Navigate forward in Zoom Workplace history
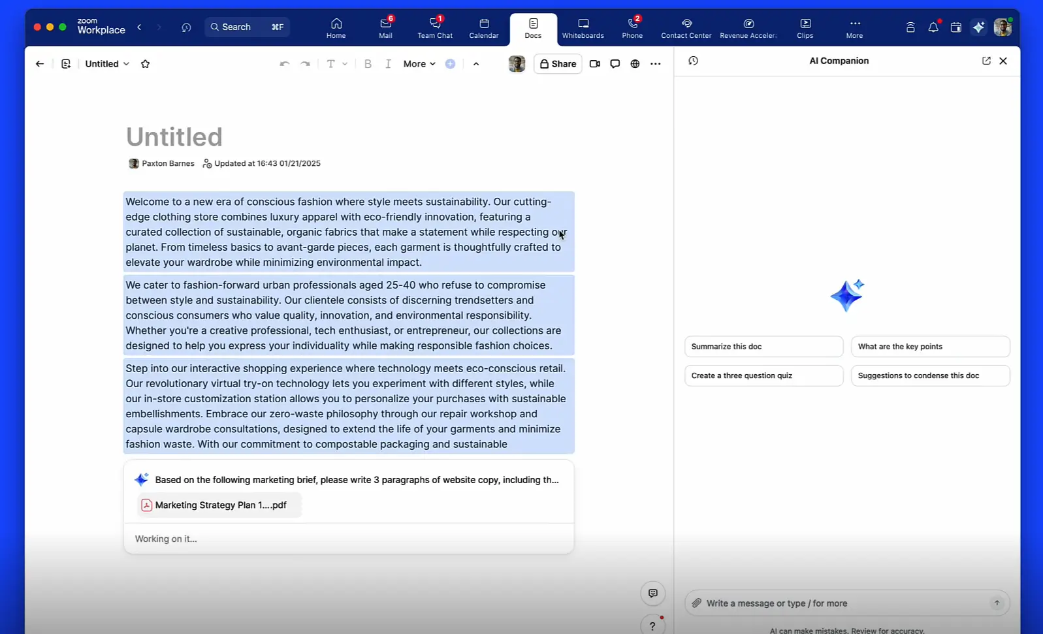 (x=159, y=27)
